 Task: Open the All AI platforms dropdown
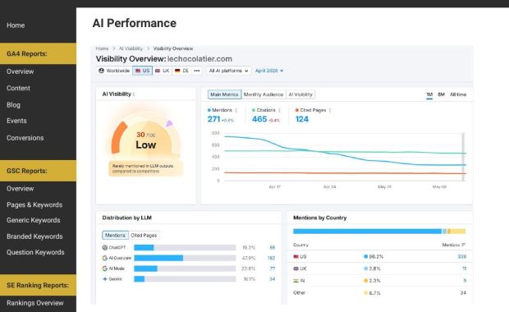(x=228, y=71)
